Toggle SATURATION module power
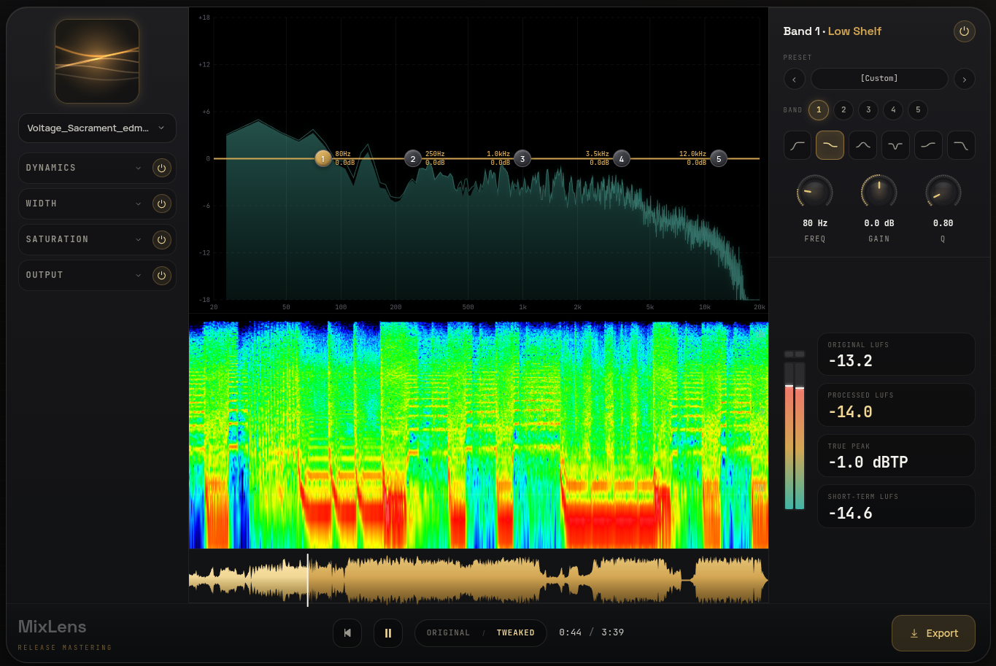The image size is (996, 666). click(x=162, y=239)
